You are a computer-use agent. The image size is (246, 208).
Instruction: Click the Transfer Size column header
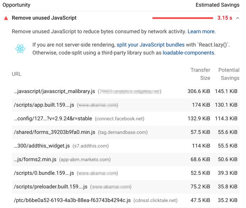click(x=200, y=74)
